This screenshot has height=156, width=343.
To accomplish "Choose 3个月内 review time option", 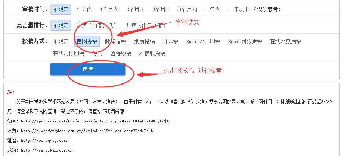I will 161,10.
